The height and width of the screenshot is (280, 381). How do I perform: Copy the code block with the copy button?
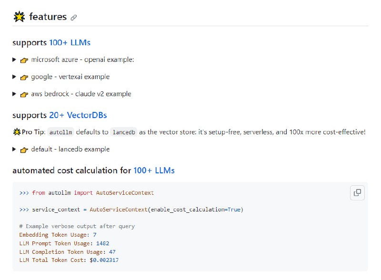click(x=357, y=193)
